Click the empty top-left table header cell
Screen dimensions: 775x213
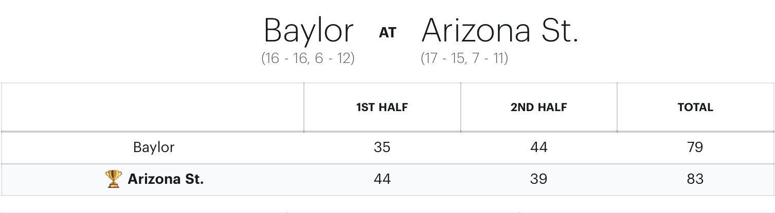click(x=153, y=108)
